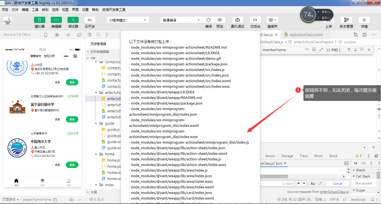Click enterSchoolClassPrepare breadcrumb
The image size is (381, 204).
click(314, 42)
